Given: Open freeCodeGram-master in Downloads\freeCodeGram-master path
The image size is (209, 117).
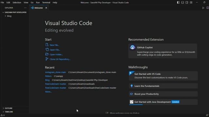Looking at the screenshot, I should click(56, 88).
